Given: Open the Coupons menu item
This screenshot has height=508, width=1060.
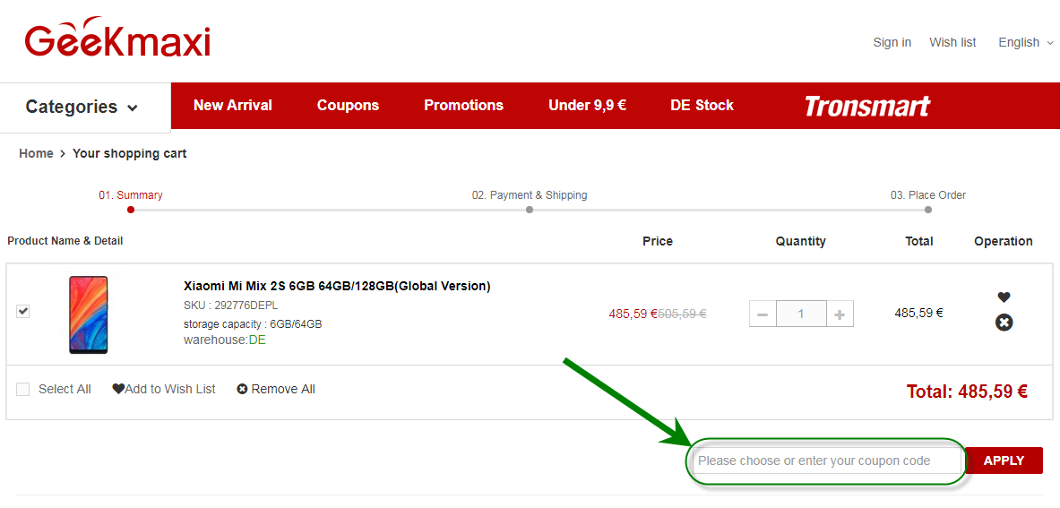Looking at the screenshot, I should tap(349, 106).
